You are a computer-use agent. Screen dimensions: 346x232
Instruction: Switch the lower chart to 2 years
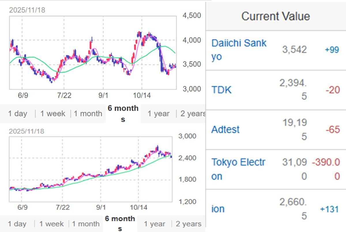tap(189, 224)
